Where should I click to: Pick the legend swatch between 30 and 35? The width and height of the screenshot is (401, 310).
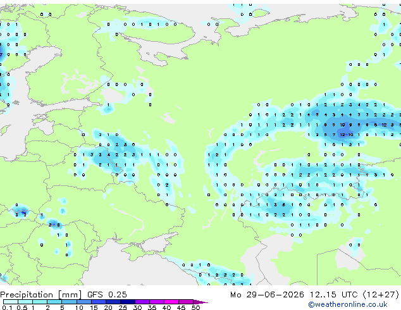click(142, 302)
